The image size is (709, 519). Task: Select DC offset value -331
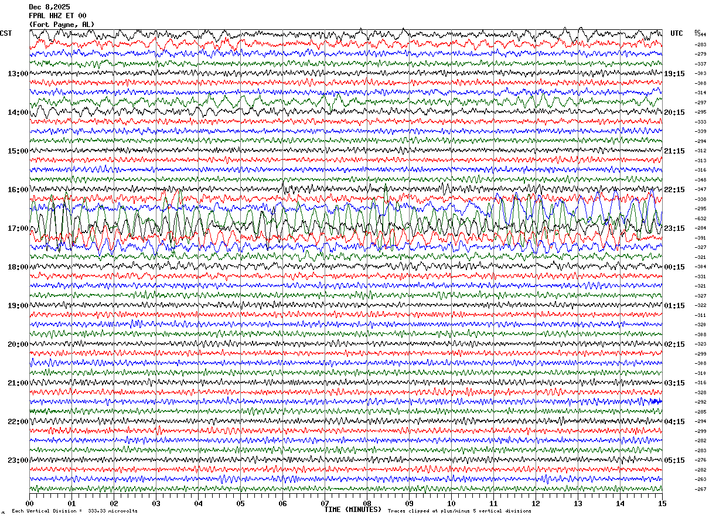[x=700, y=276]
